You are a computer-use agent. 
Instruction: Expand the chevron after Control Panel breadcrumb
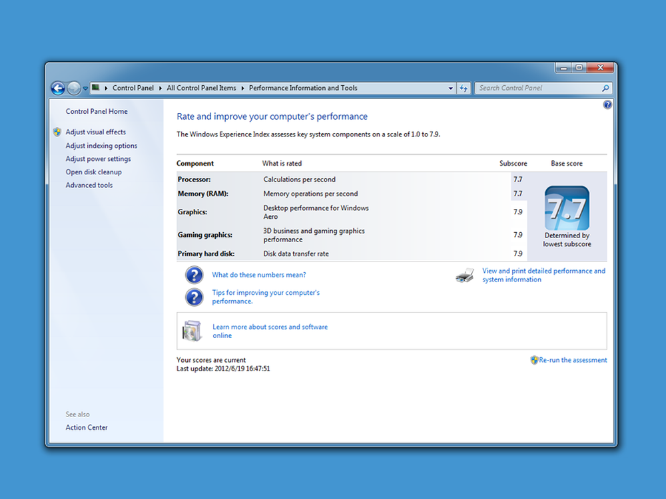pyautogui.click(x=161, y=88)
